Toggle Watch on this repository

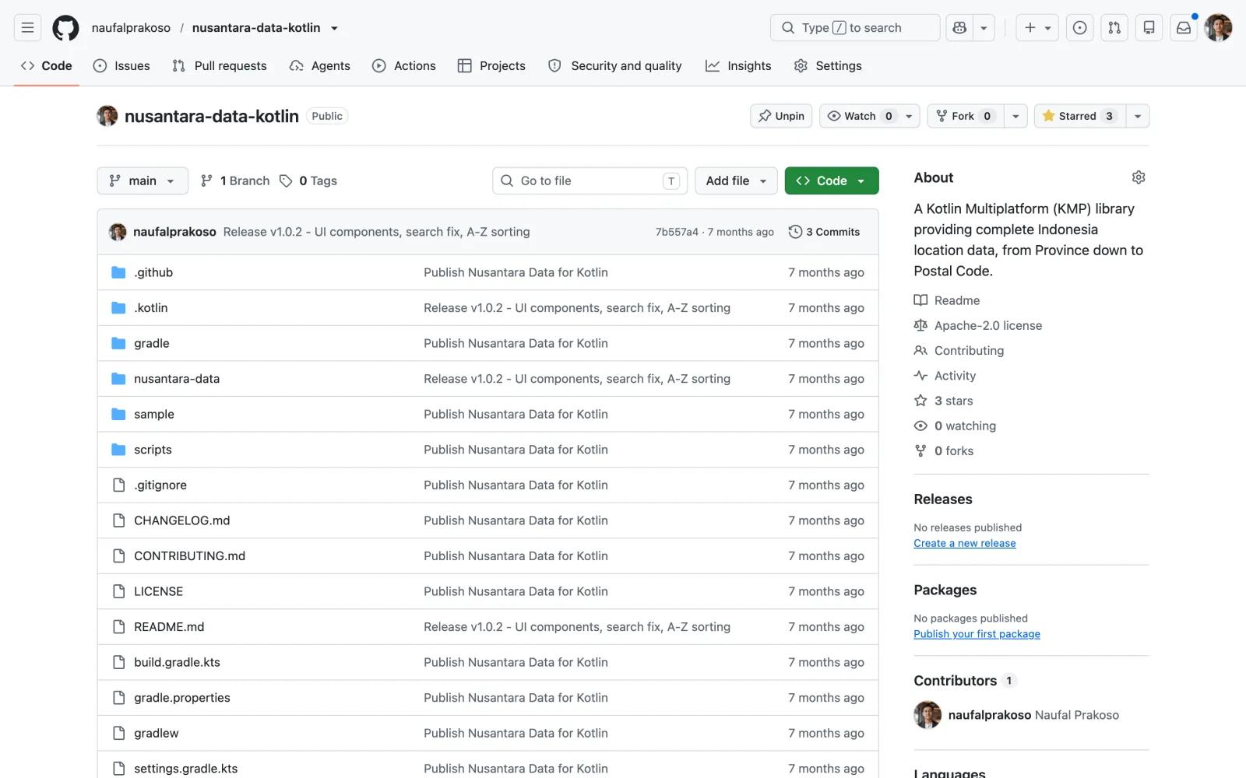click(870, 116)
